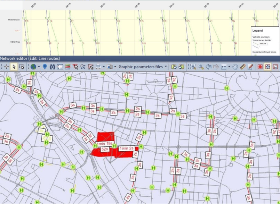Click the printer icon
The image size is (280, 204).
point(98,67)
